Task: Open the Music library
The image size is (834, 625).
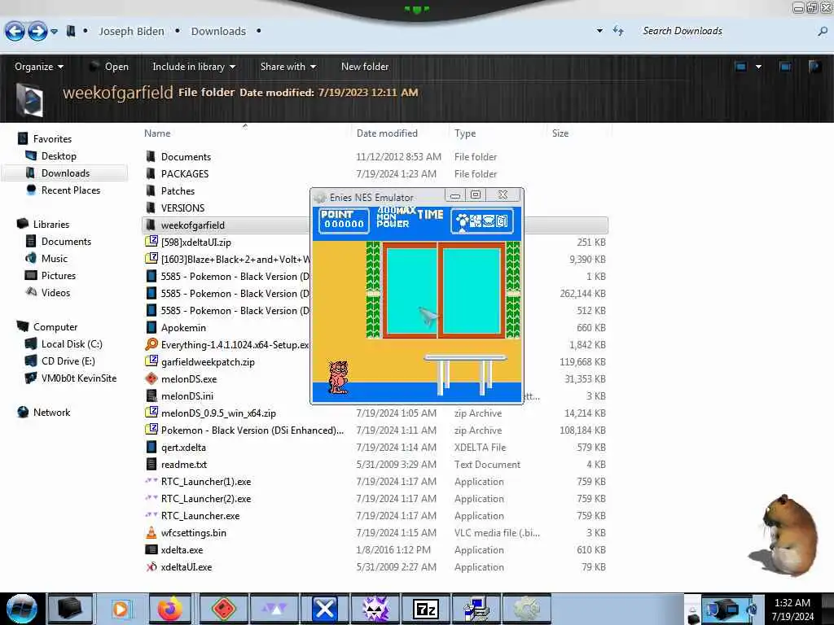Action: pos(46,259)
